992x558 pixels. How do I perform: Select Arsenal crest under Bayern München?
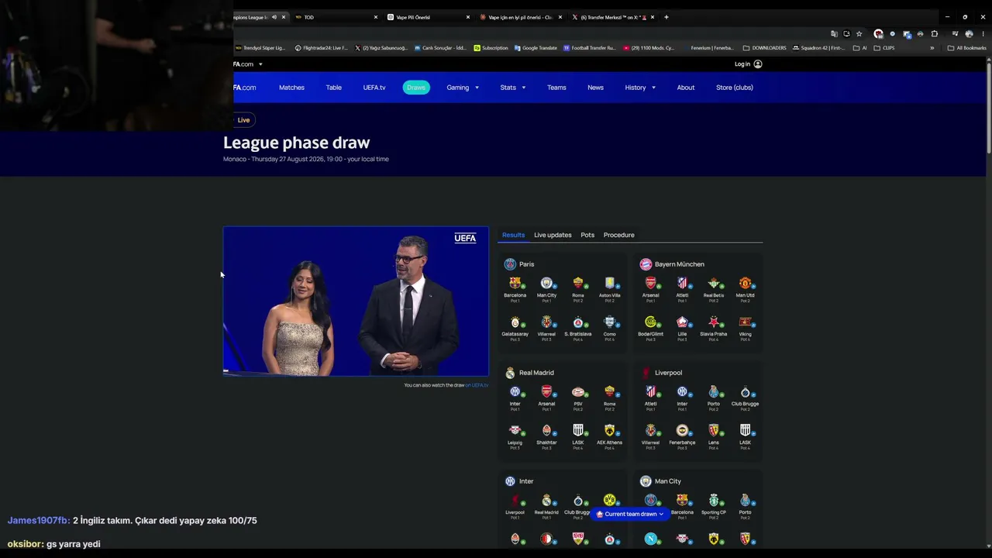[650, 284]
